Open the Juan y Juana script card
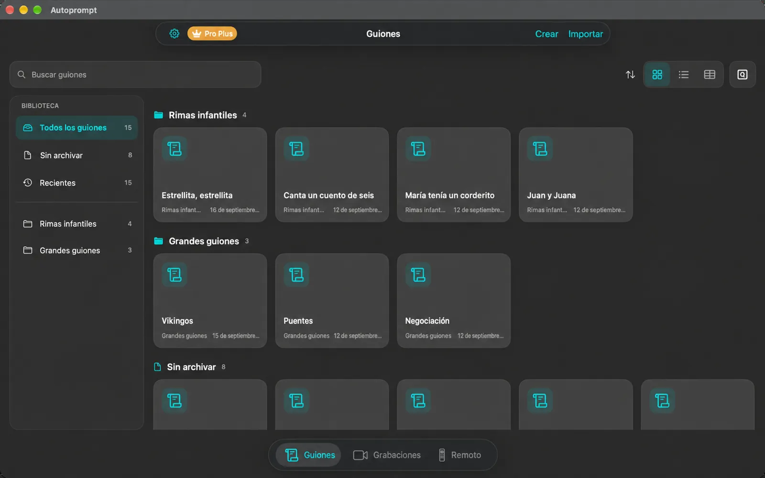This screenshot has height=478, width=765. click(x=576, y=174)
